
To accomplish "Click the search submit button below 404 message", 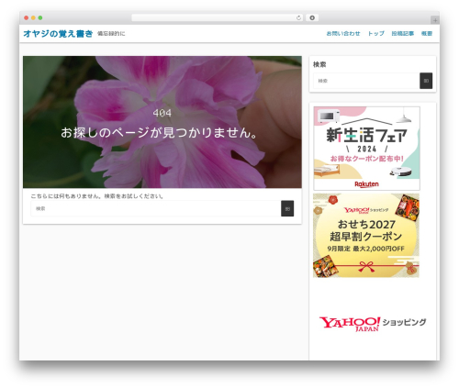I will click(x=287, y=208).
